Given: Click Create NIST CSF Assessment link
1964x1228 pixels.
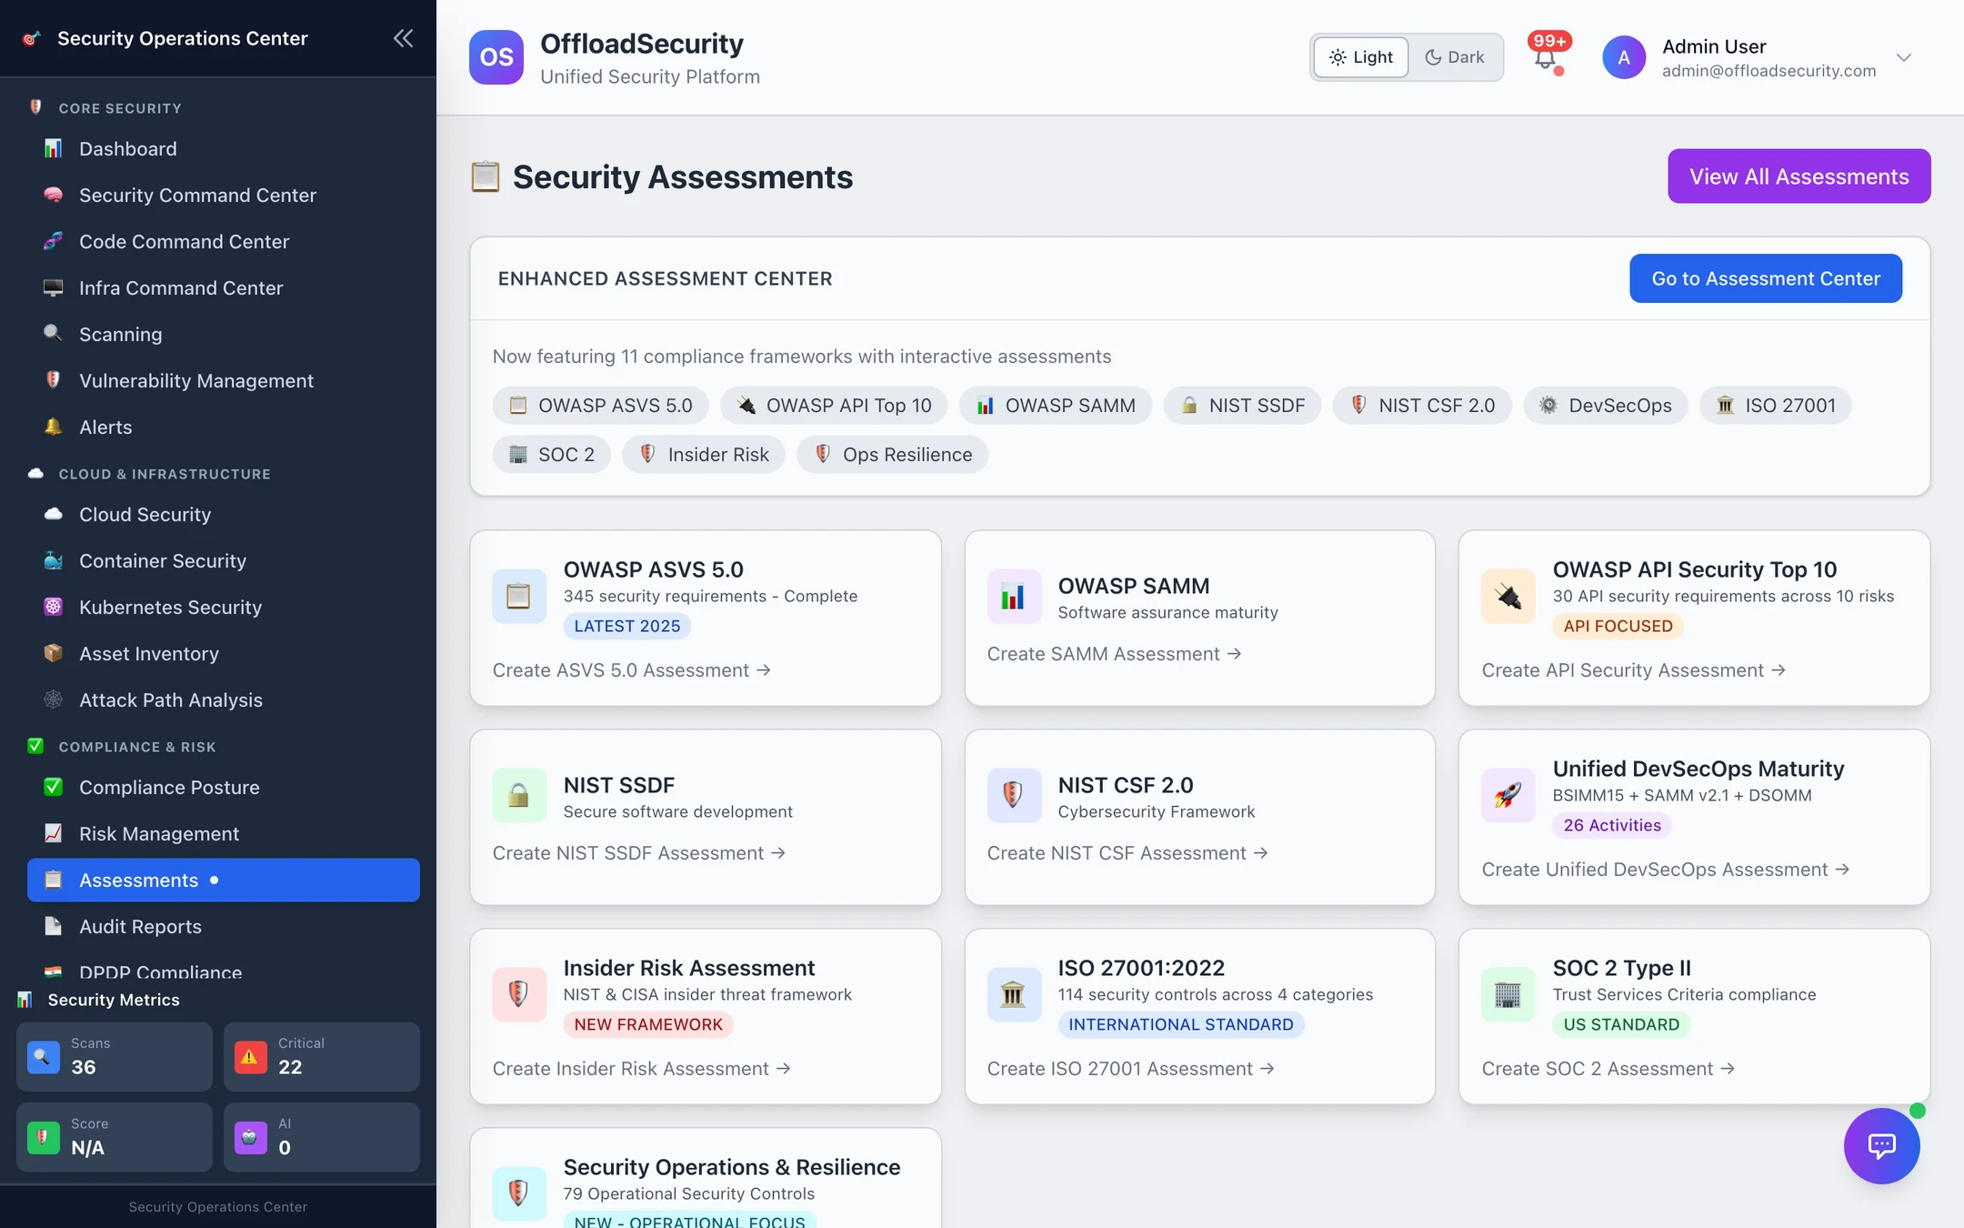Looking at the screenshot, I should coord(1127,853).
